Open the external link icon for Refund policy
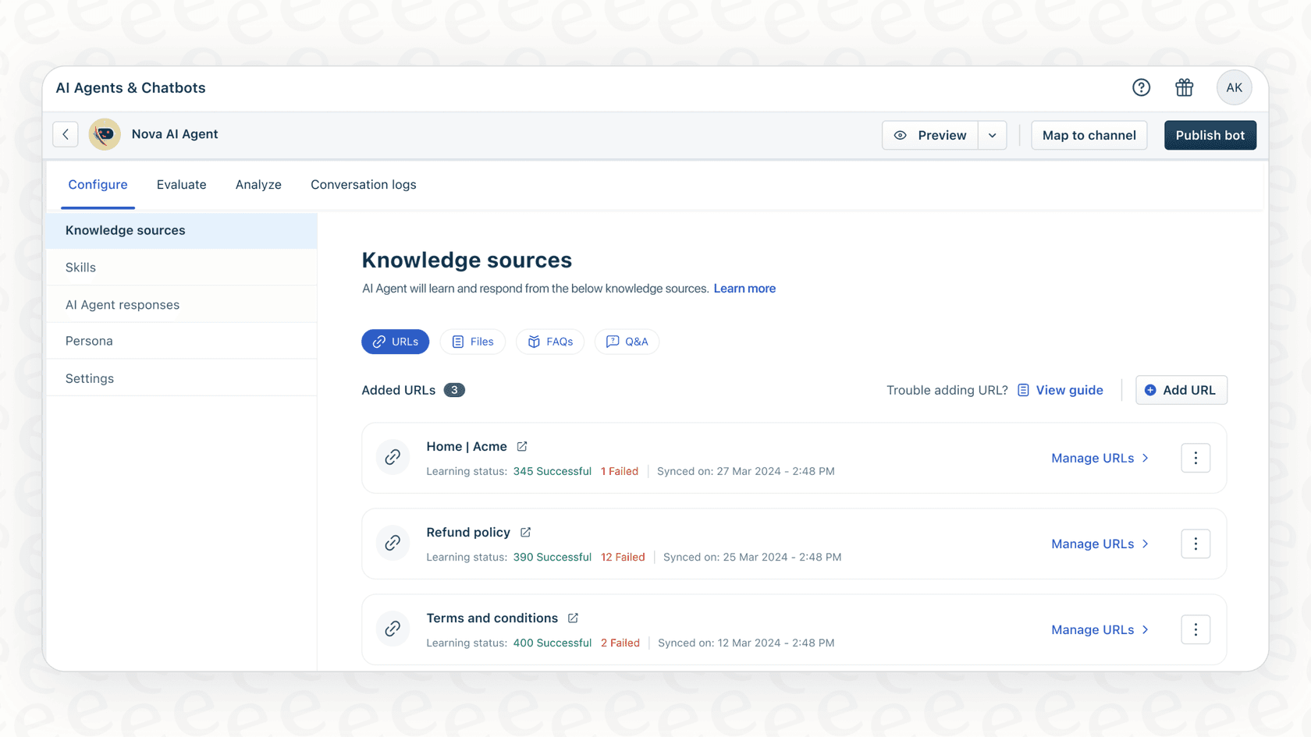 coord(524,531)
